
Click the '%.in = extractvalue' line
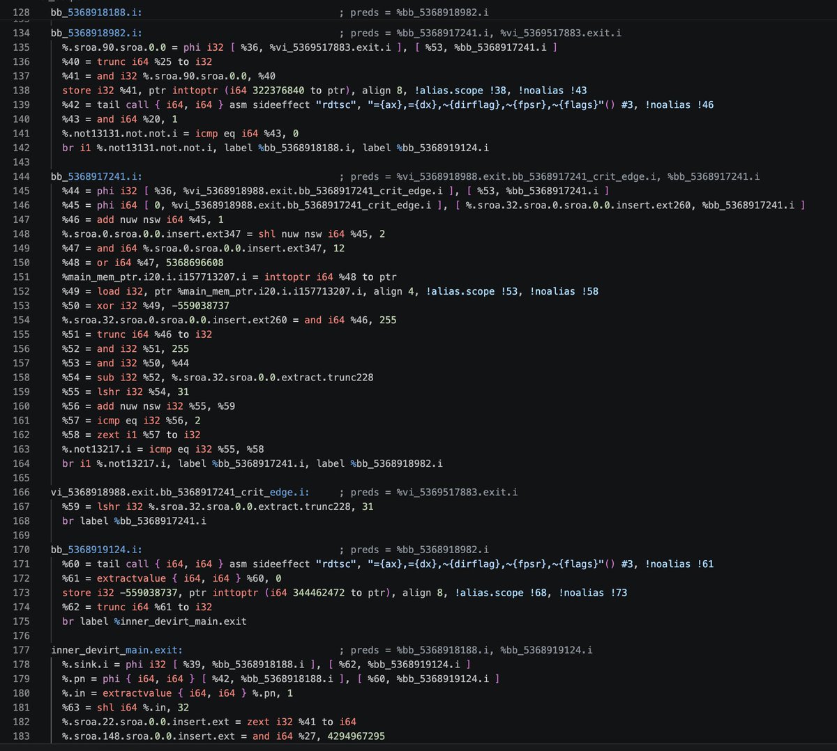[x=177, y=693]
